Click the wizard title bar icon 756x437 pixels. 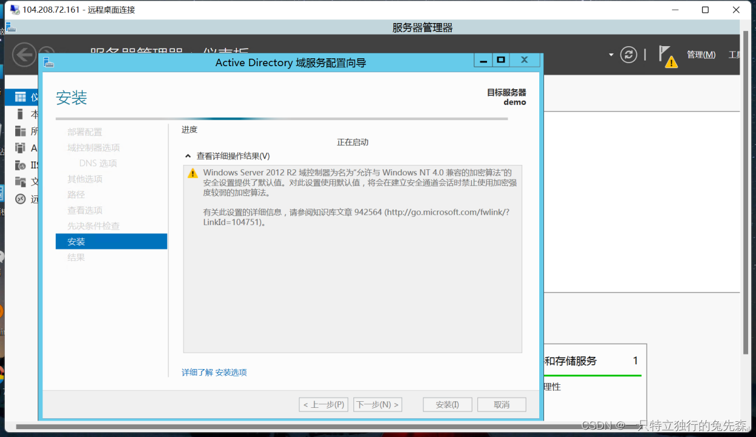[x=49, y=63]
